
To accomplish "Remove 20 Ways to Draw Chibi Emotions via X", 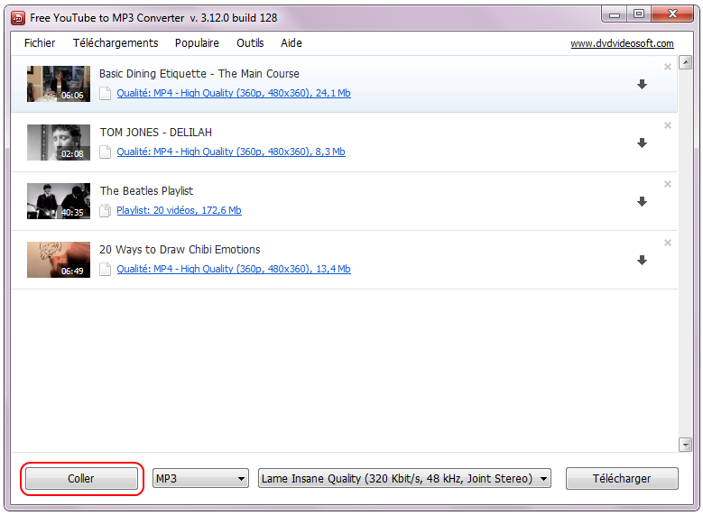I will point(668,243).
